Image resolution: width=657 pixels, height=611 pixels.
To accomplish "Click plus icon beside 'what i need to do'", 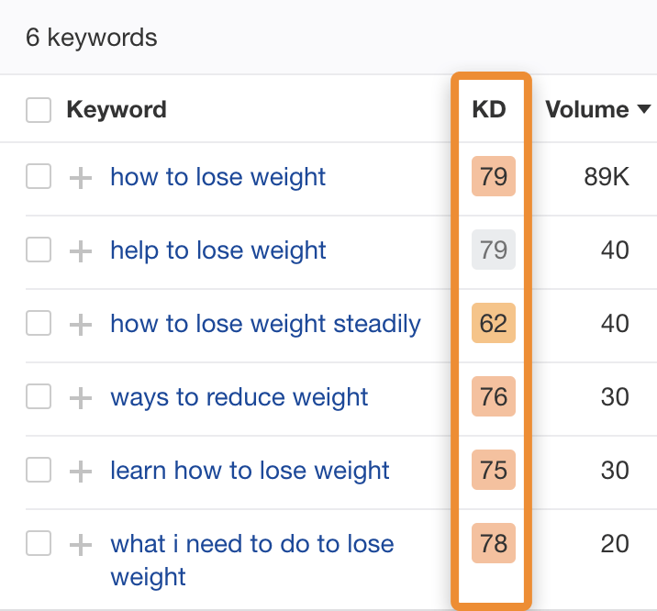I will [x=82, y=544].
